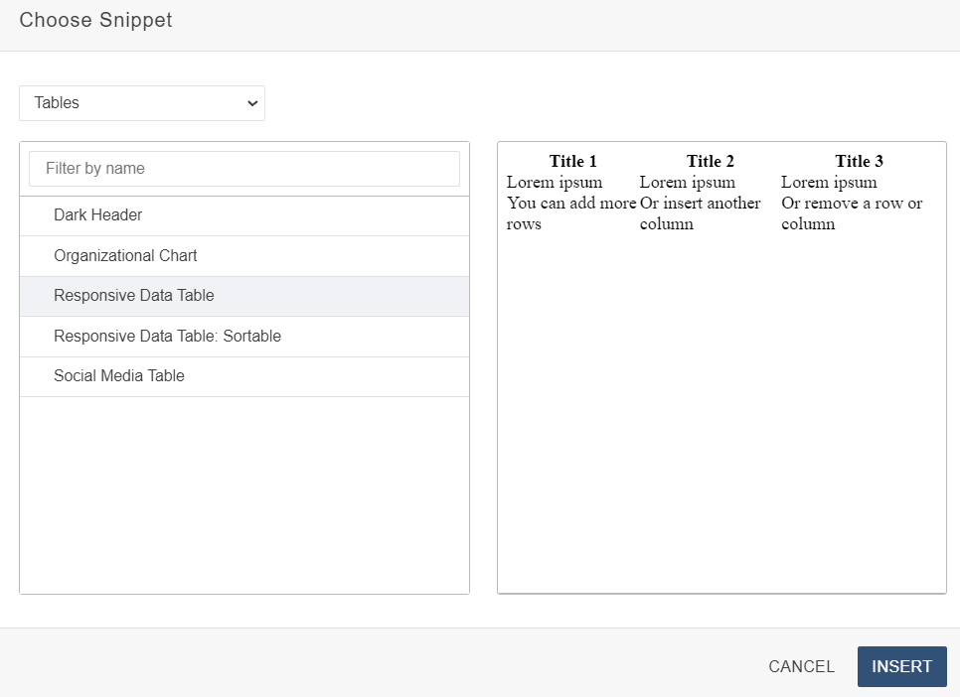
Task: Expand the chevron on the snippet category selector
Action: (x=253, y=103)
